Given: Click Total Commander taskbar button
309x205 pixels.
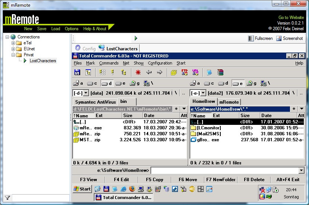Looking at the screenshot, I should coord(124,198).
